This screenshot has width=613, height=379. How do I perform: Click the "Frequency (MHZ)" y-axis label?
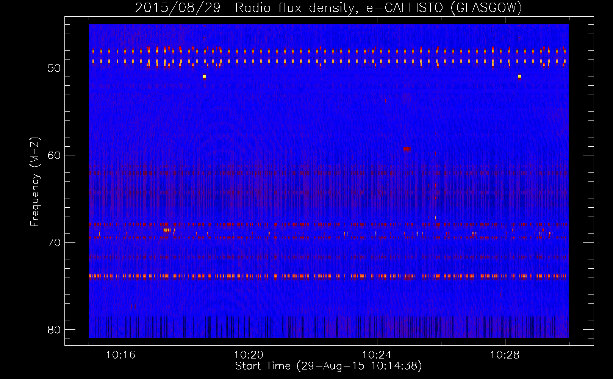[35, 182]
